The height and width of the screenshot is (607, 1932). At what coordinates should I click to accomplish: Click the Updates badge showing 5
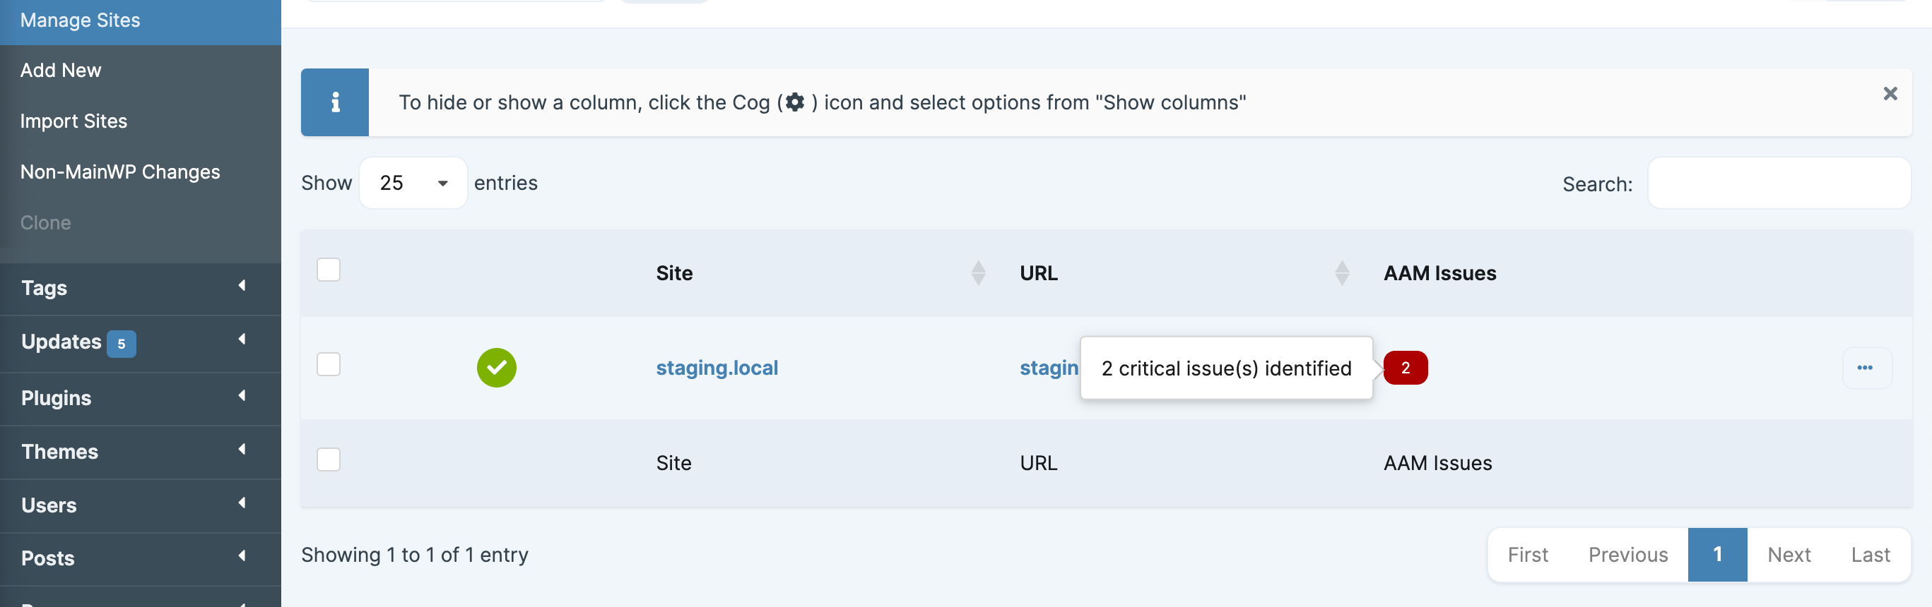121,343
